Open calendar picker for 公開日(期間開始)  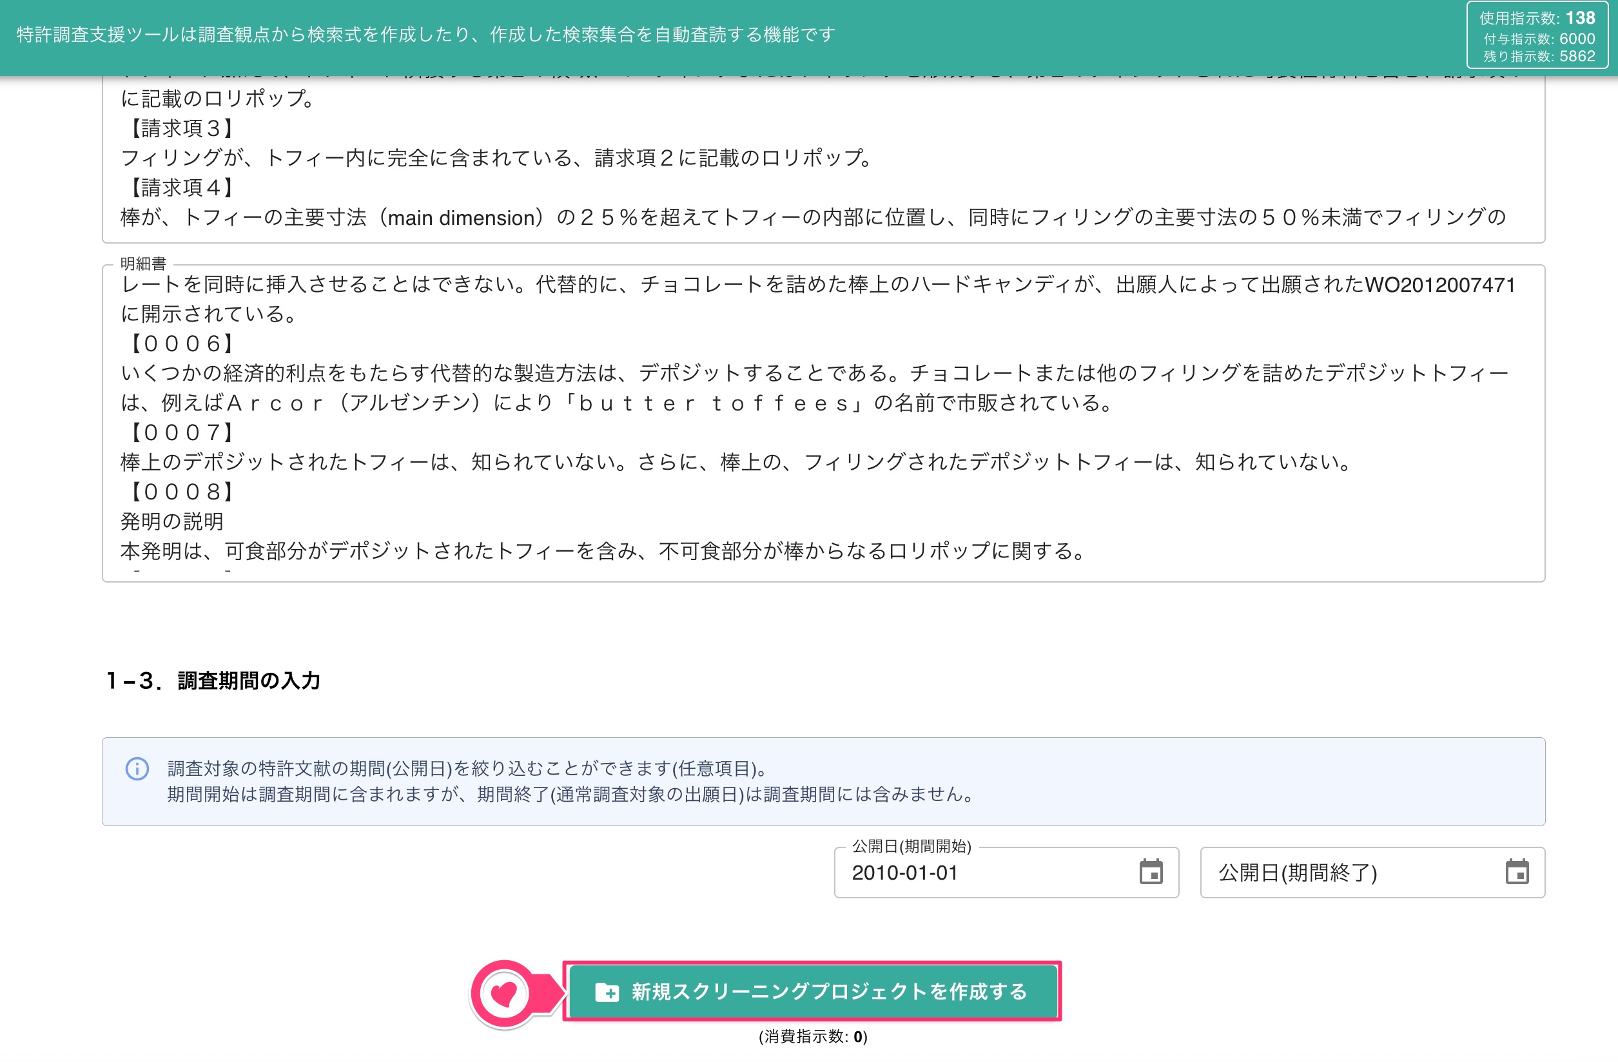tap(1150, 872)
